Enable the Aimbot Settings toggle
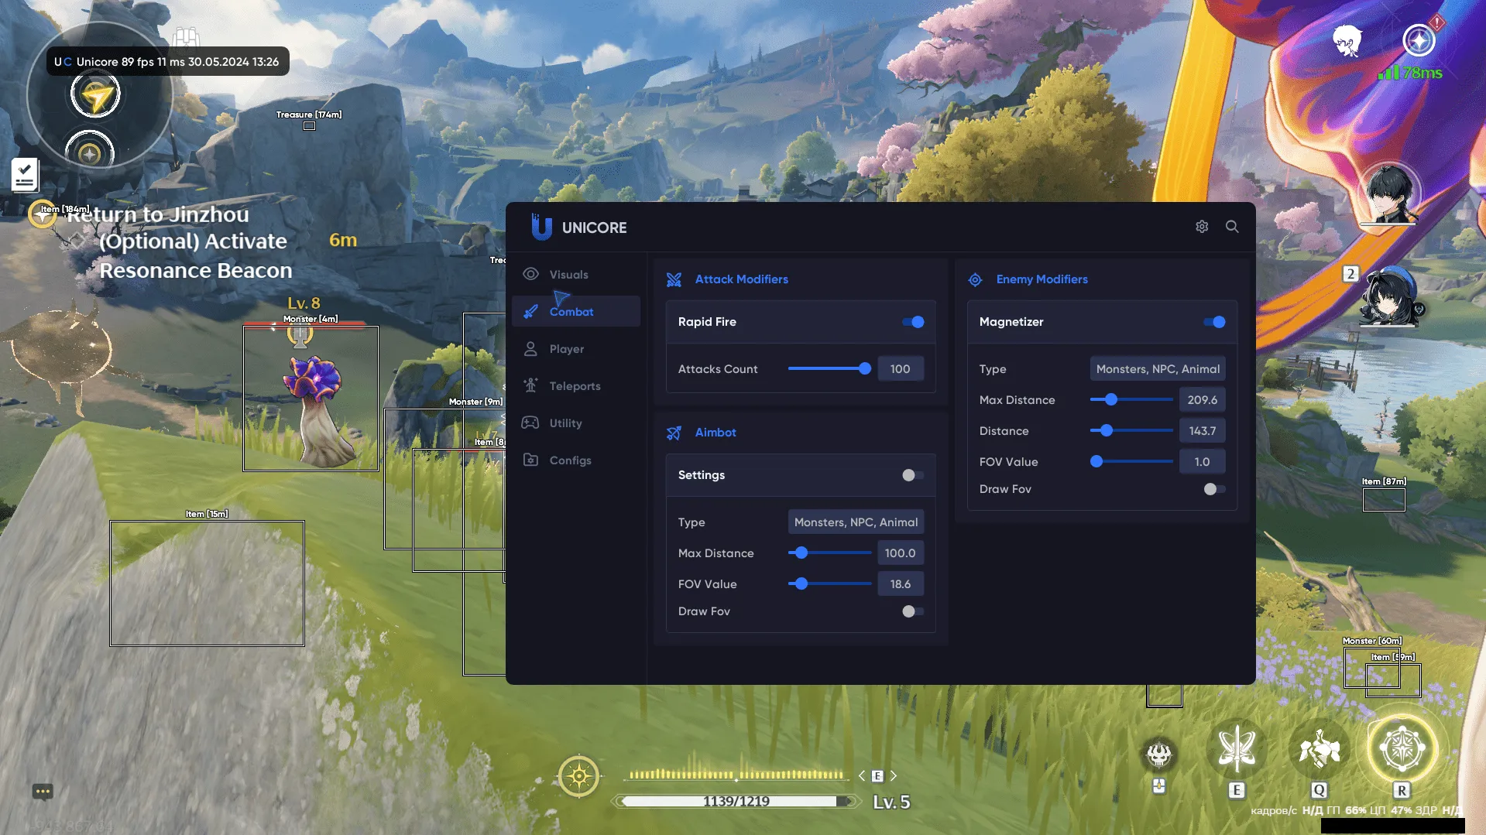The height and width of the screenshot is (835, 1486). pyautogui.click(x=913, y=475)
